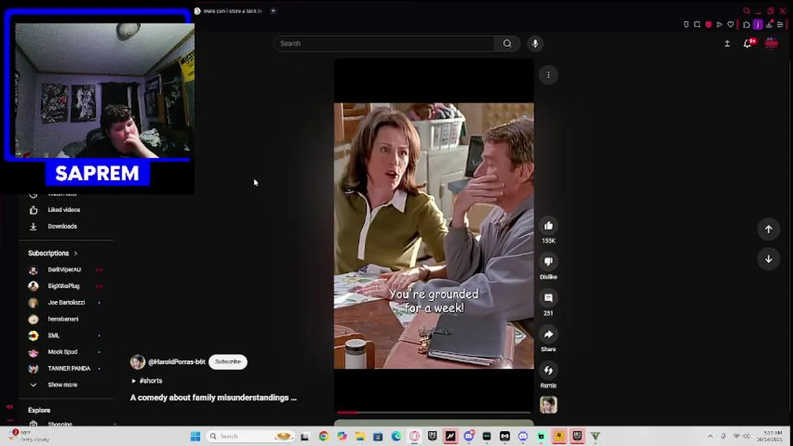The width and height of the screenshot is (793, 446).
Task: Open Microsoft Edge from the taskbar
Action: [x=396, y=436]
